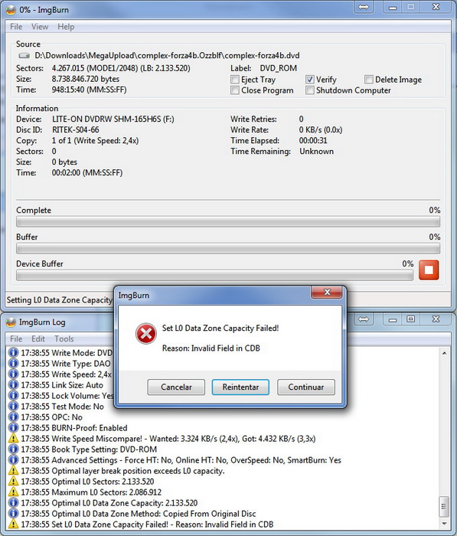Click the ImgBurn title bar app icon
Viewport: 457px width, 536px height.
(x=11, y=10)
